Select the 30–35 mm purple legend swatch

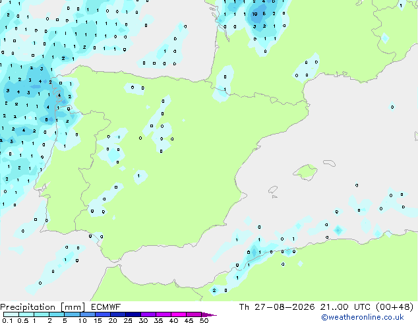pyautogui.click(x=148, y=314)
